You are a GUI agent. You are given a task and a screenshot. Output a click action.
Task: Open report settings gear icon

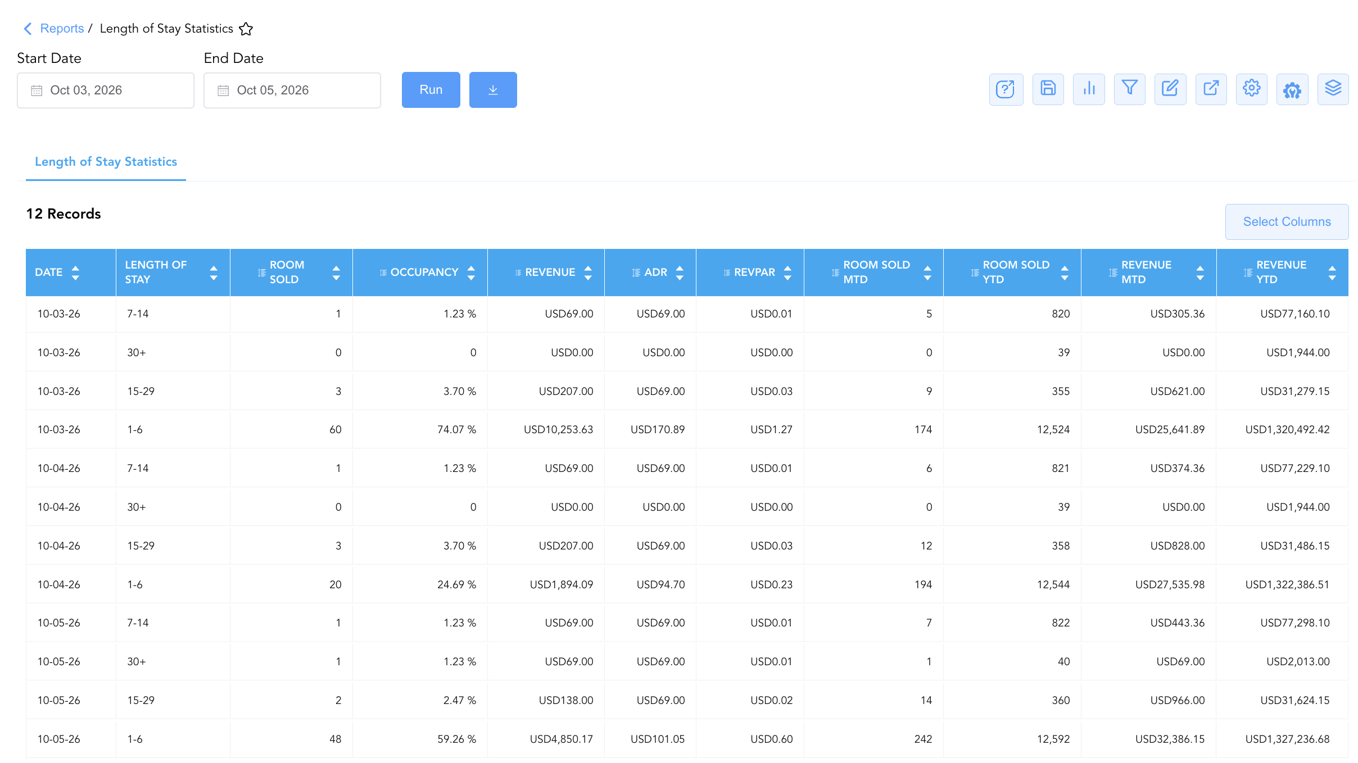[x=1251, y=89]
